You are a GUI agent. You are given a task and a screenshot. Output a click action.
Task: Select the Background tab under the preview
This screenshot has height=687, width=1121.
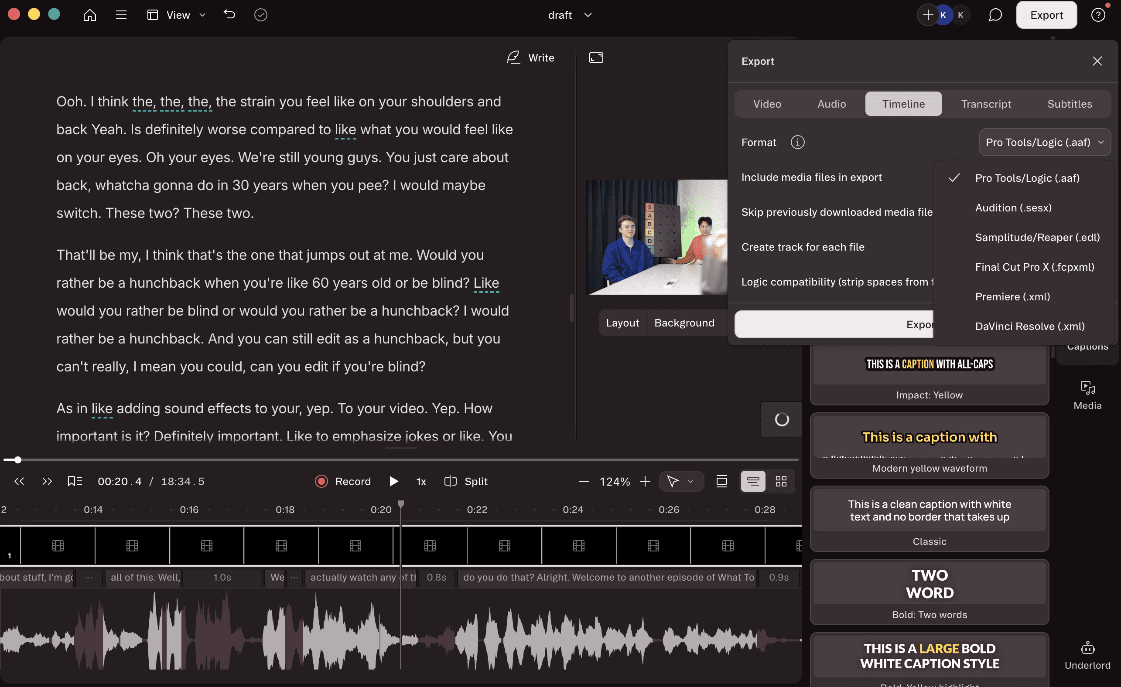tap(684, 322)
